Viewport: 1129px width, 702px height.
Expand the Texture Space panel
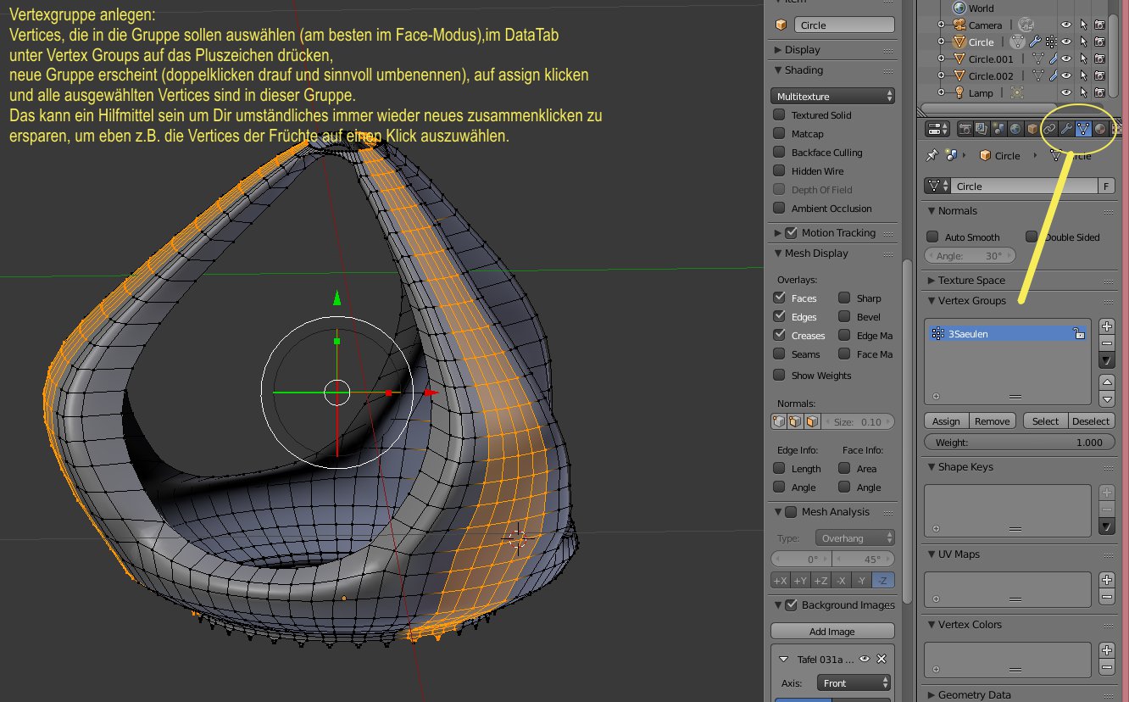tap(970, 281)
